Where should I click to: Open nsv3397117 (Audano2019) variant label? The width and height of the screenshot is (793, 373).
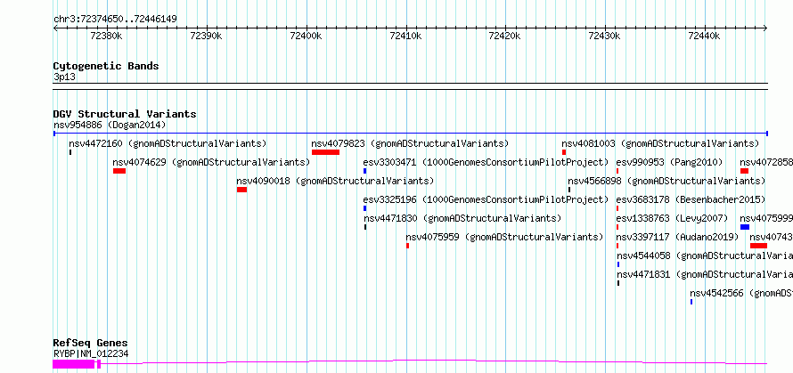click(678, 237)
